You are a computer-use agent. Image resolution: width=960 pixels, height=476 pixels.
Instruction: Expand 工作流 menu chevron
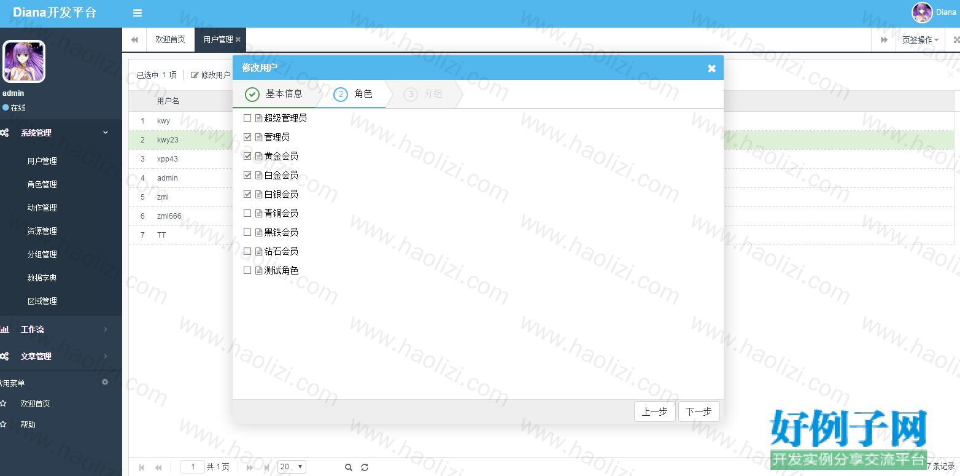[106, 329]
